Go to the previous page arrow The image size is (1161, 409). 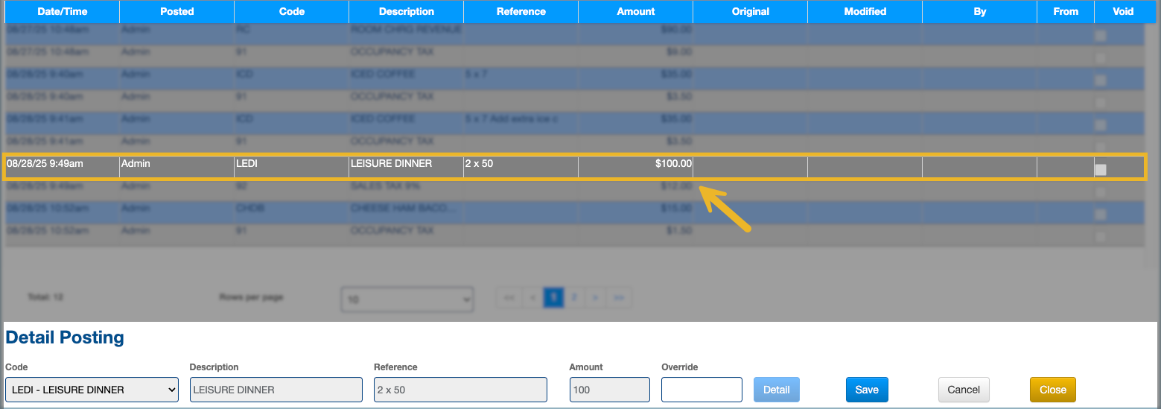(x=532, y=298)
